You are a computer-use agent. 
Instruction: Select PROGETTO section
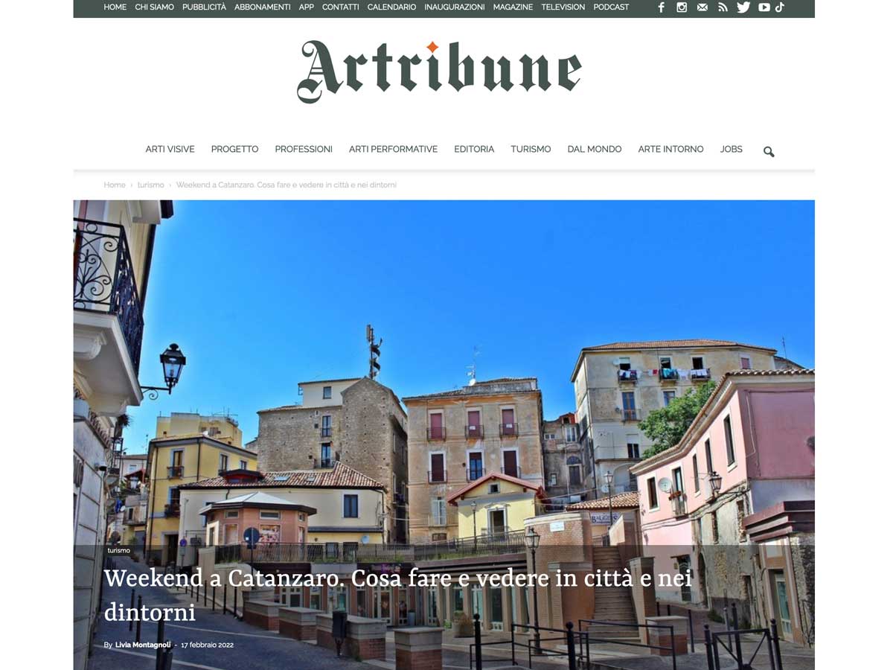click(x=234, y=150)
